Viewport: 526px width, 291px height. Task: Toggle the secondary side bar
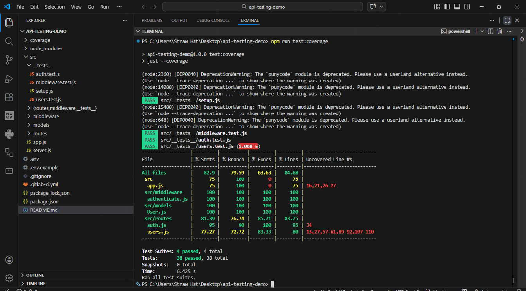click(x=466, y=7)
